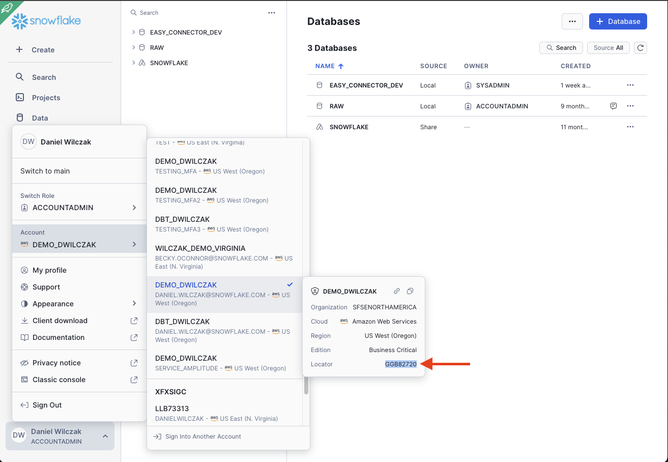Screen dimensions: 668x462
Task: Click the copy link icon for DEMO_DWILCZAK
Action: click(397, 292)
